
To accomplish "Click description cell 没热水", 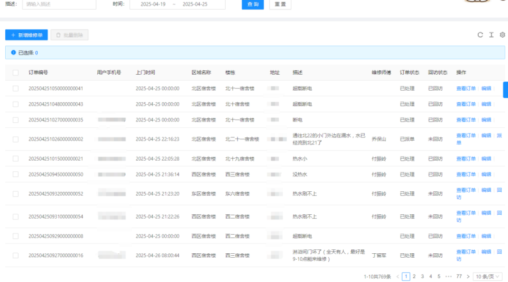I will [x=300, y=174].
